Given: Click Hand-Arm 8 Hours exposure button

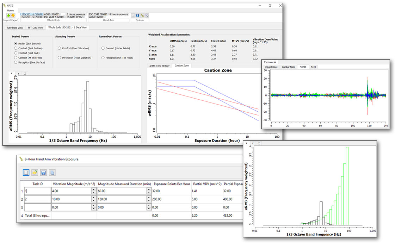Looking at the screenshot, I should [119, 14].
